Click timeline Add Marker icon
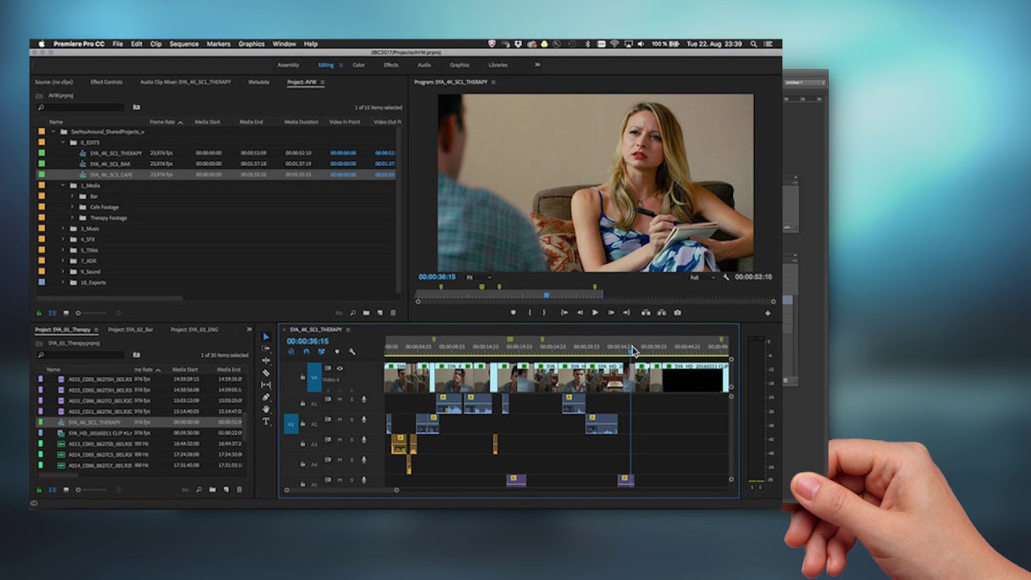 click(337, 351)
